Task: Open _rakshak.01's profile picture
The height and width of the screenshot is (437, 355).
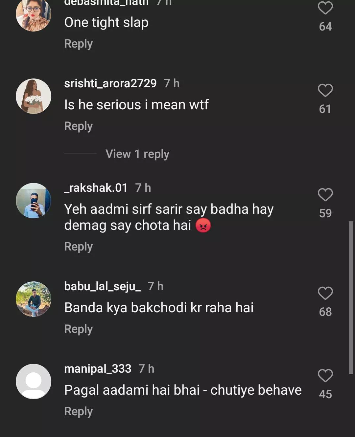Action: point(34,201)
